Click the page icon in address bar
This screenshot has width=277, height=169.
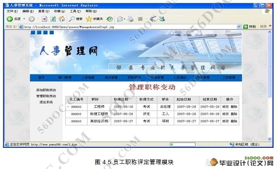pyautogui.click(x=21, y=27)
